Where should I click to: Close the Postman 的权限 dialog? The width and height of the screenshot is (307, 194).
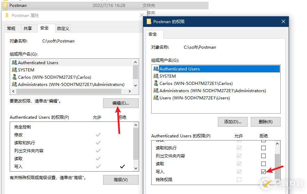point(283,21)
